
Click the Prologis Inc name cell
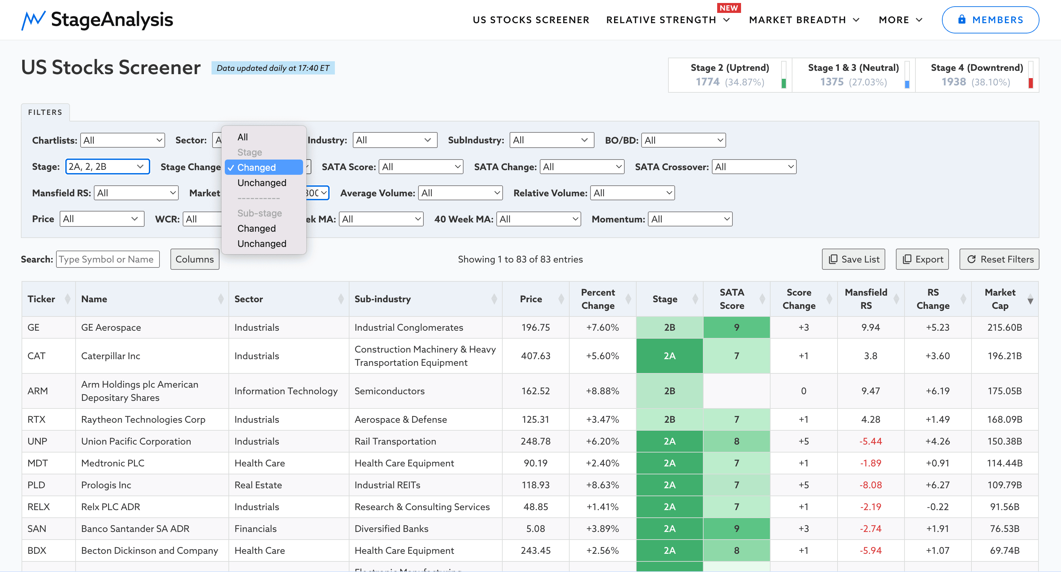(x=152, y=485)
